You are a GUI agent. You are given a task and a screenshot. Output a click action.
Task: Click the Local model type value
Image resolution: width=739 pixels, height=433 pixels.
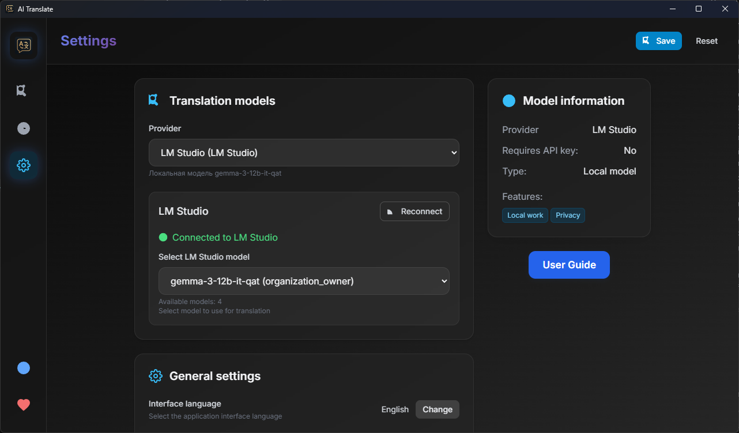tap(610, 171)
